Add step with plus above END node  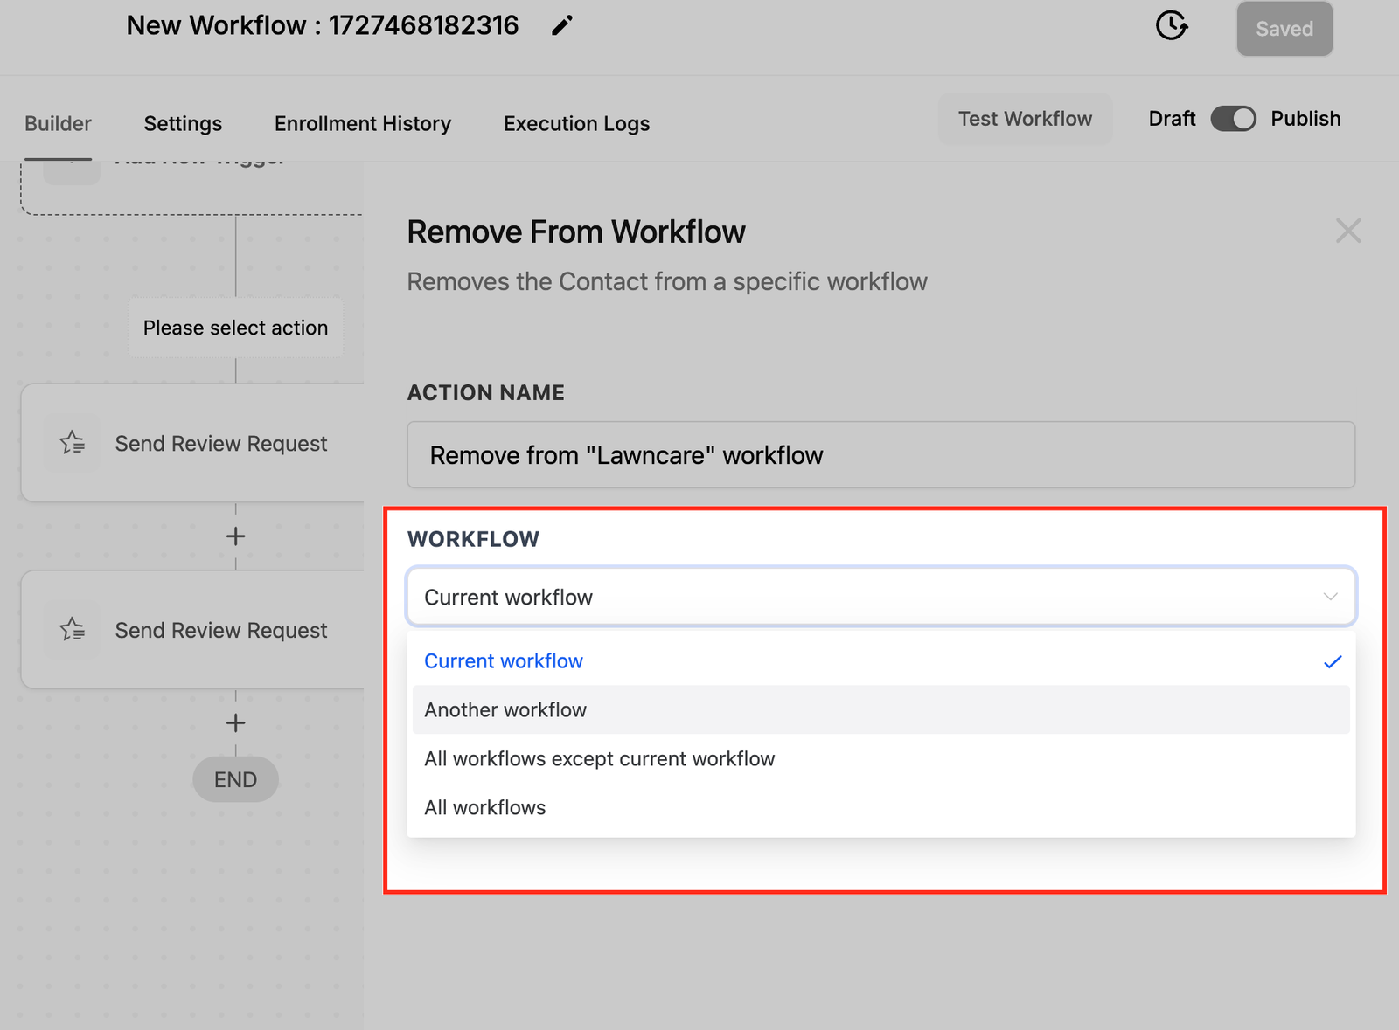tap(235, 723)
